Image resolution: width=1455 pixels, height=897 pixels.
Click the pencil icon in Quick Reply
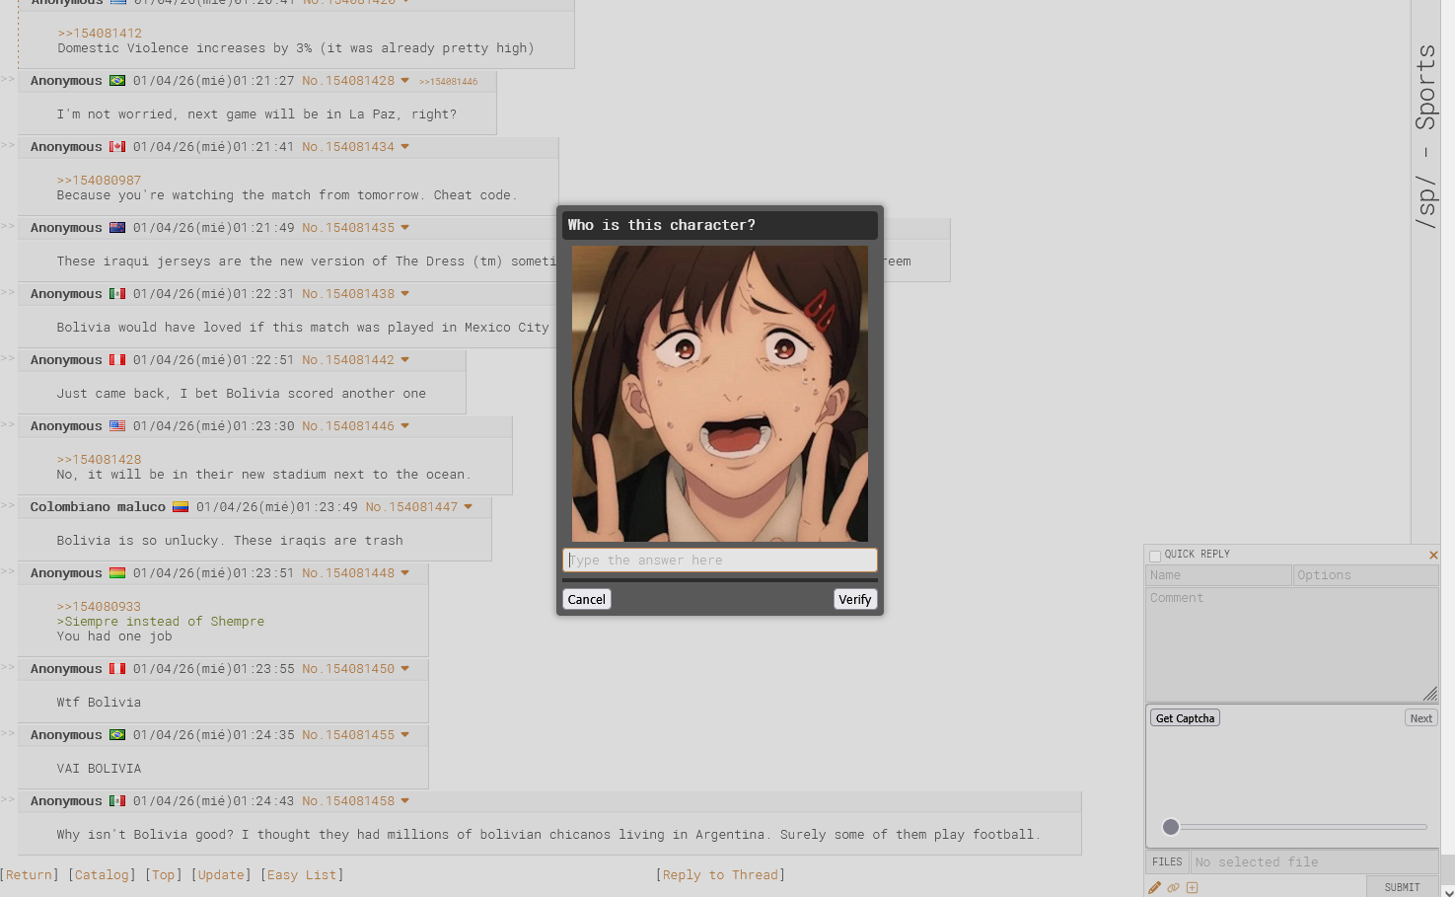(1155, 888)
